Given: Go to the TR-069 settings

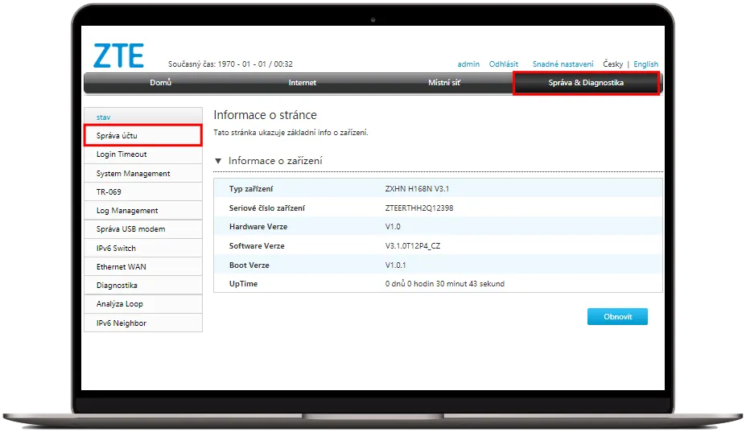Looking at the screenshot, I should (x=109, y=192).
